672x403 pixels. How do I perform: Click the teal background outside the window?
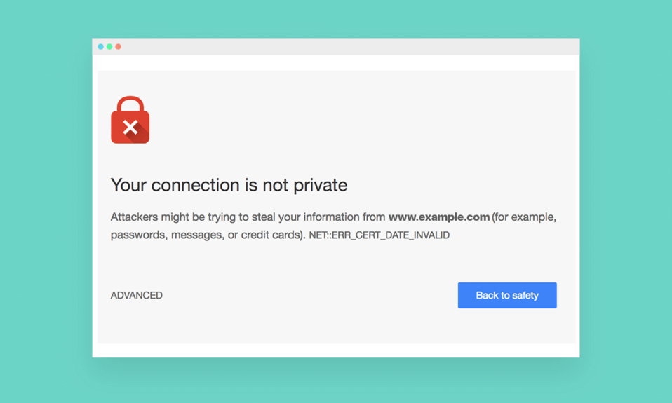click(x=42, y=210)
